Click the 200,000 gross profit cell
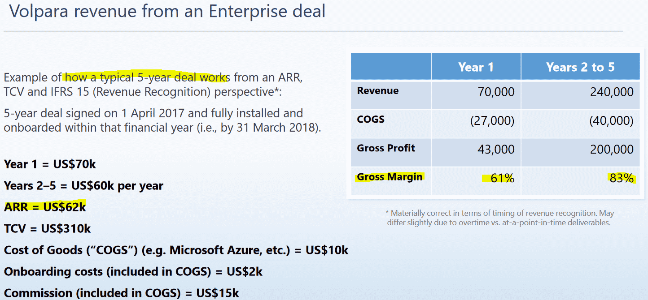 click(612, 149)
